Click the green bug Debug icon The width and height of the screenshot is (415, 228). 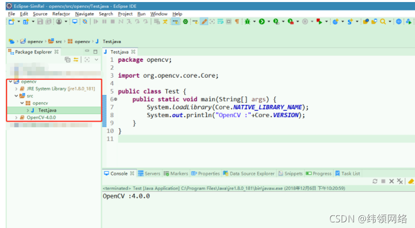(248, 21)
